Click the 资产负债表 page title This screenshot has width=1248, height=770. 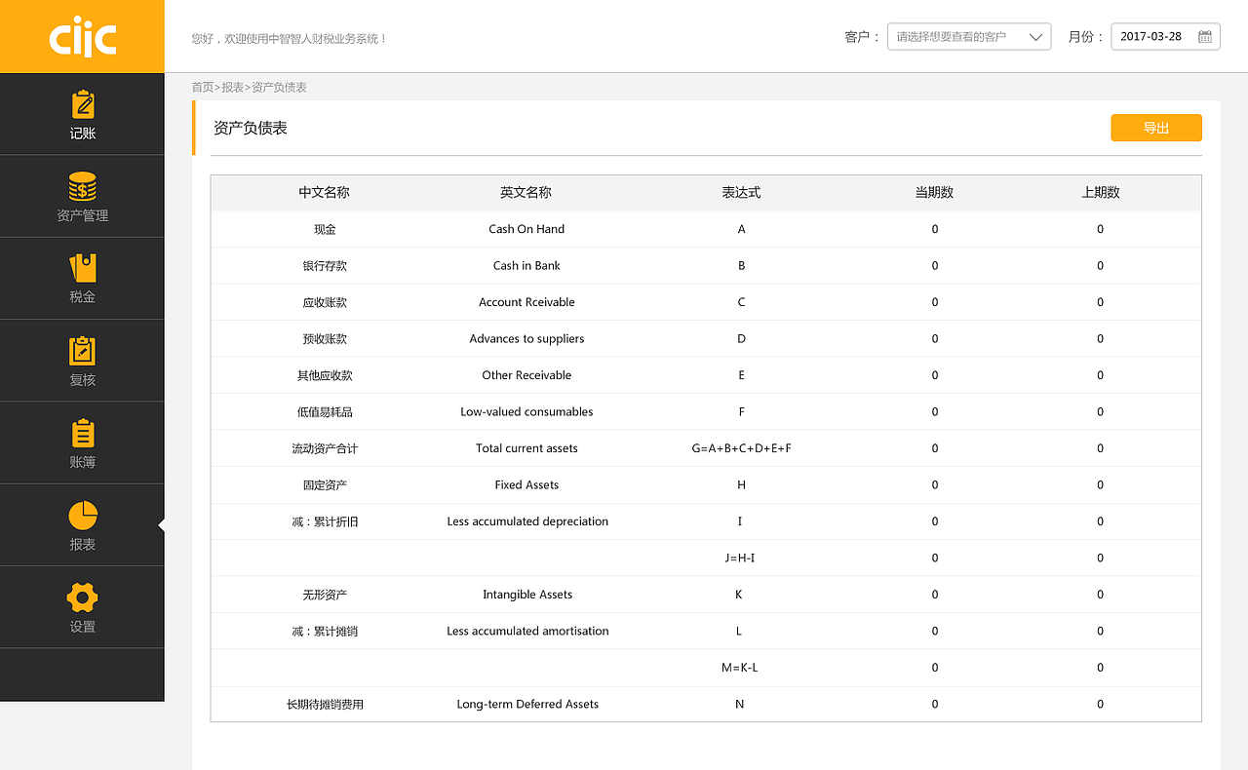[x=251, y=128]
